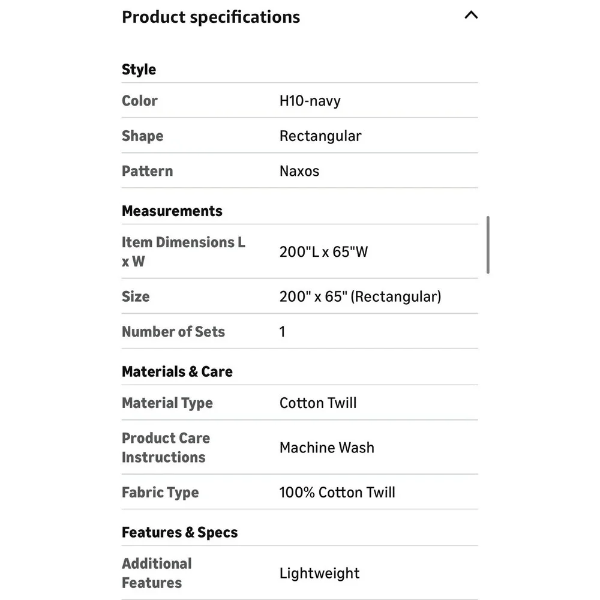Select the H10-navy color value
This screenshot has width=600, height=600.
point(310,101)
